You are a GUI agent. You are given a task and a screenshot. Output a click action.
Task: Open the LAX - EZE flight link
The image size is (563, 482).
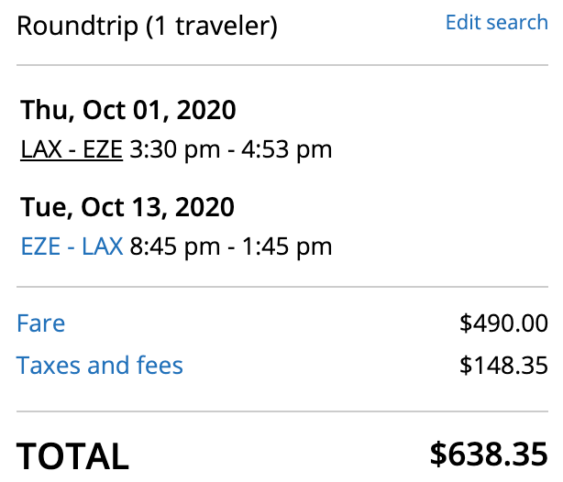pyautogui.click(x=71, y=149)
